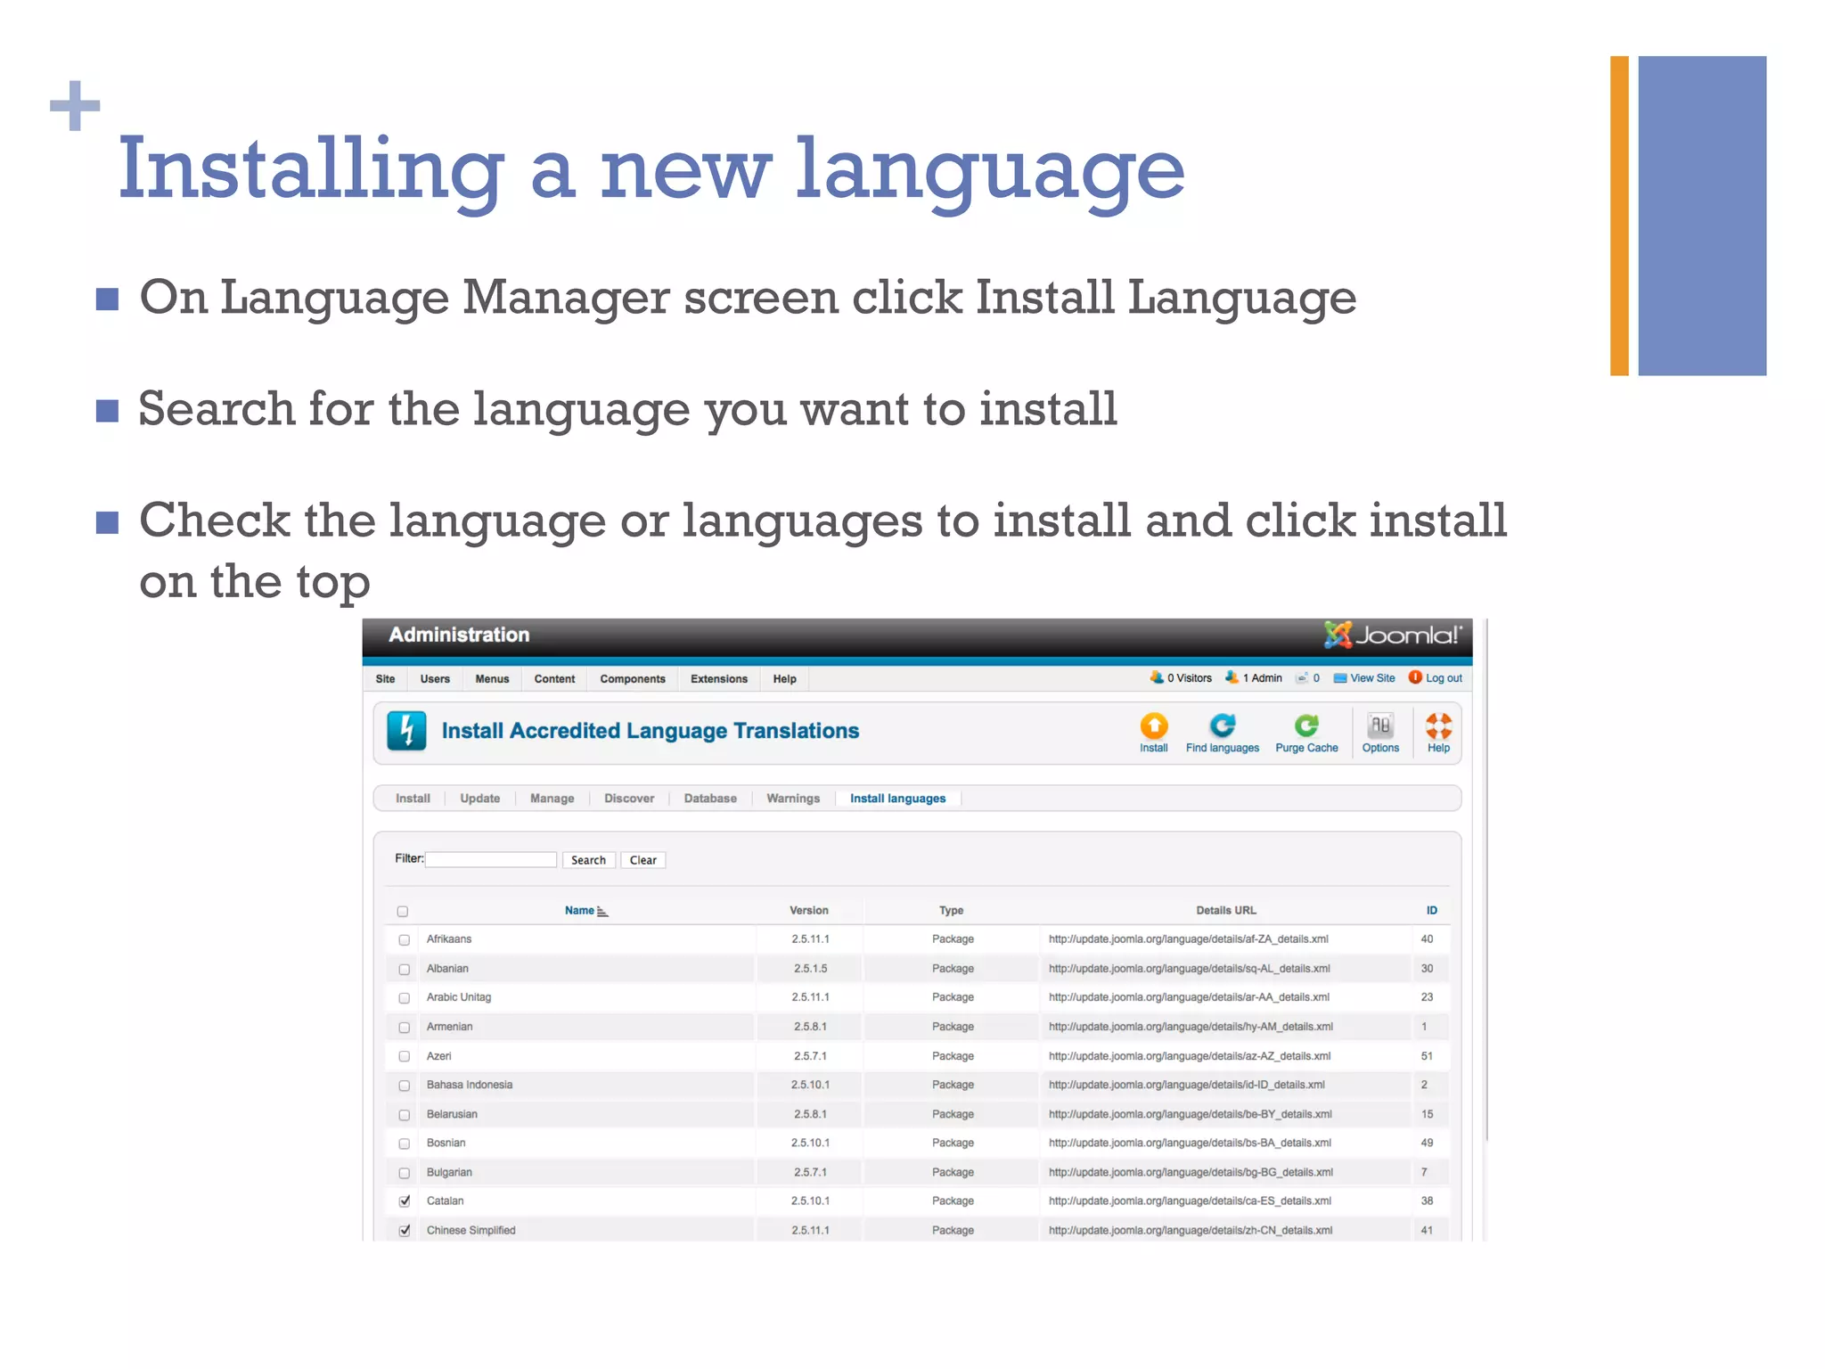
Task: Click the 1 Admin indicator
Action: [x=1254, y=678]
